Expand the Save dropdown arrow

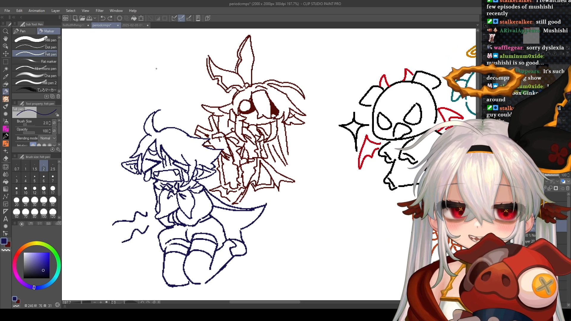tap(95, 18)
